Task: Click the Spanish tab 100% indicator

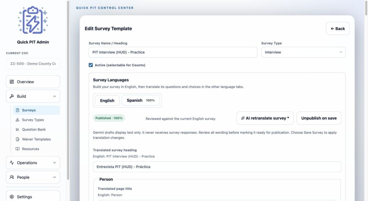Action: (x=150, y=100)
